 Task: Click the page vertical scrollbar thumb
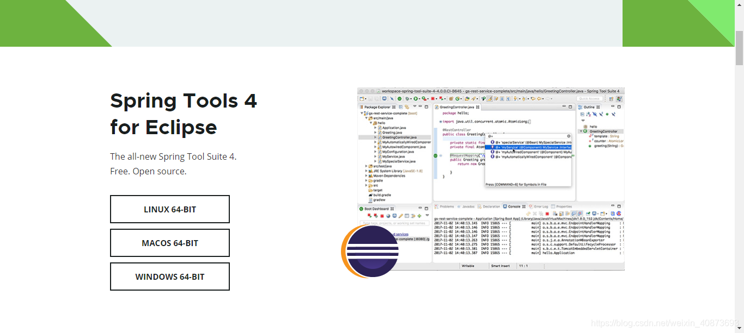coord(739,48)
